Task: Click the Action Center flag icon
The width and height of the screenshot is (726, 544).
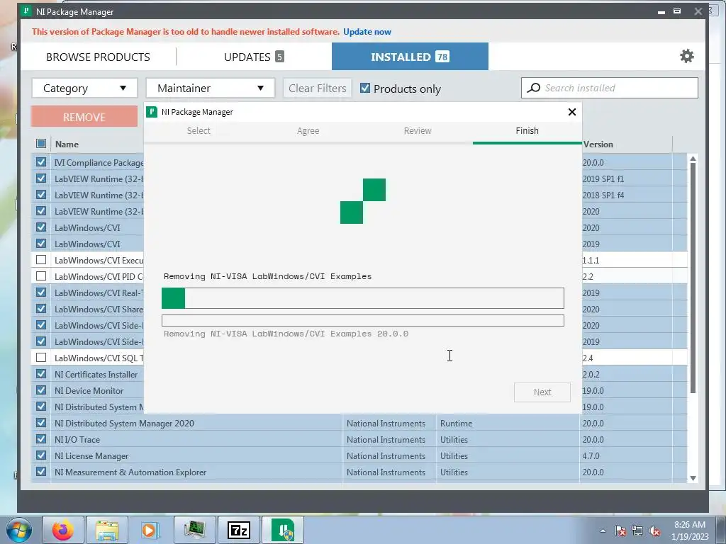Action: [x=620, y=531]
